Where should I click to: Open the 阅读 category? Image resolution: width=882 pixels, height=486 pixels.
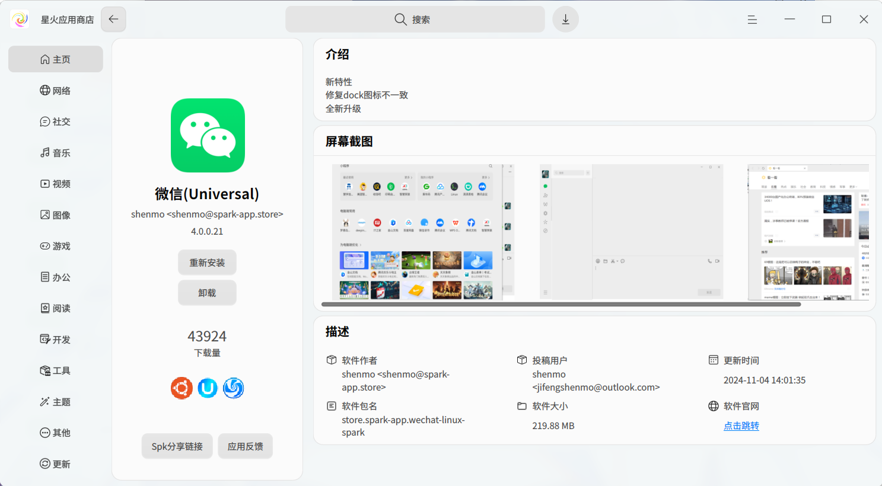[56, 308]
